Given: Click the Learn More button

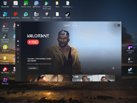Looking at the screenshot, I should click(x=33, y=68).
